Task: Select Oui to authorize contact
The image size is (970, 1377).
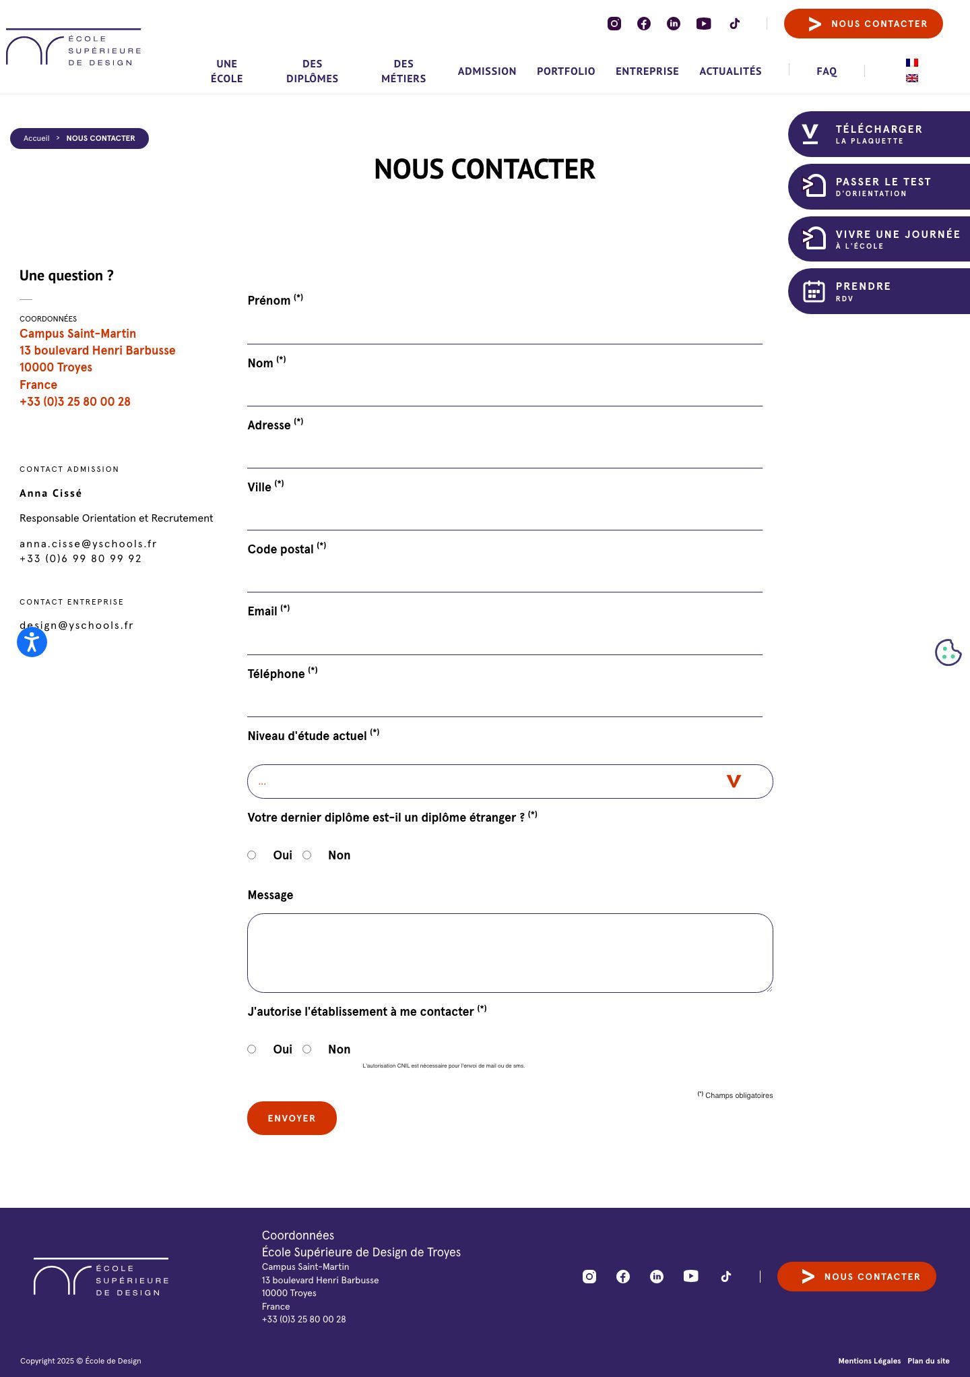Action: pos(252,1049)
